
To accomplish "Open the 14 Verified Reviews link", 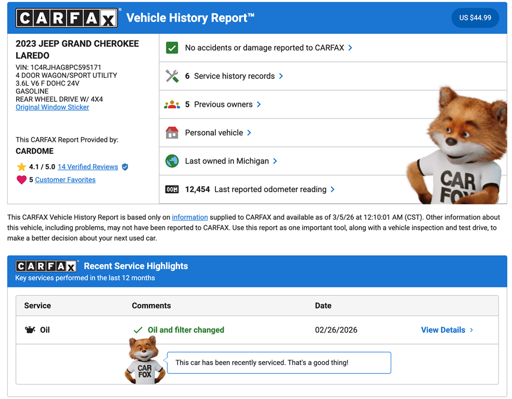I will point(87,167).
